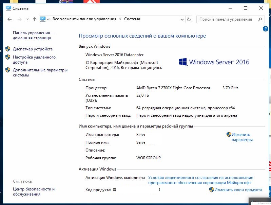
Task: Maximize the Система window
Action: [246, 8]
